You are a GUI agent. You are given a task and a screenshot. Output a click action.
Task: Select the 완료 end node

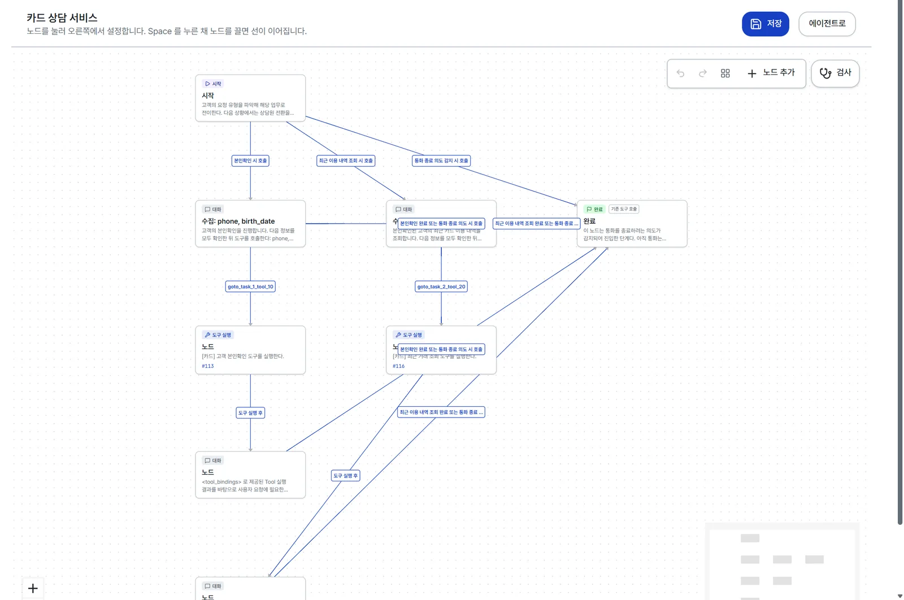click(632, 224)
